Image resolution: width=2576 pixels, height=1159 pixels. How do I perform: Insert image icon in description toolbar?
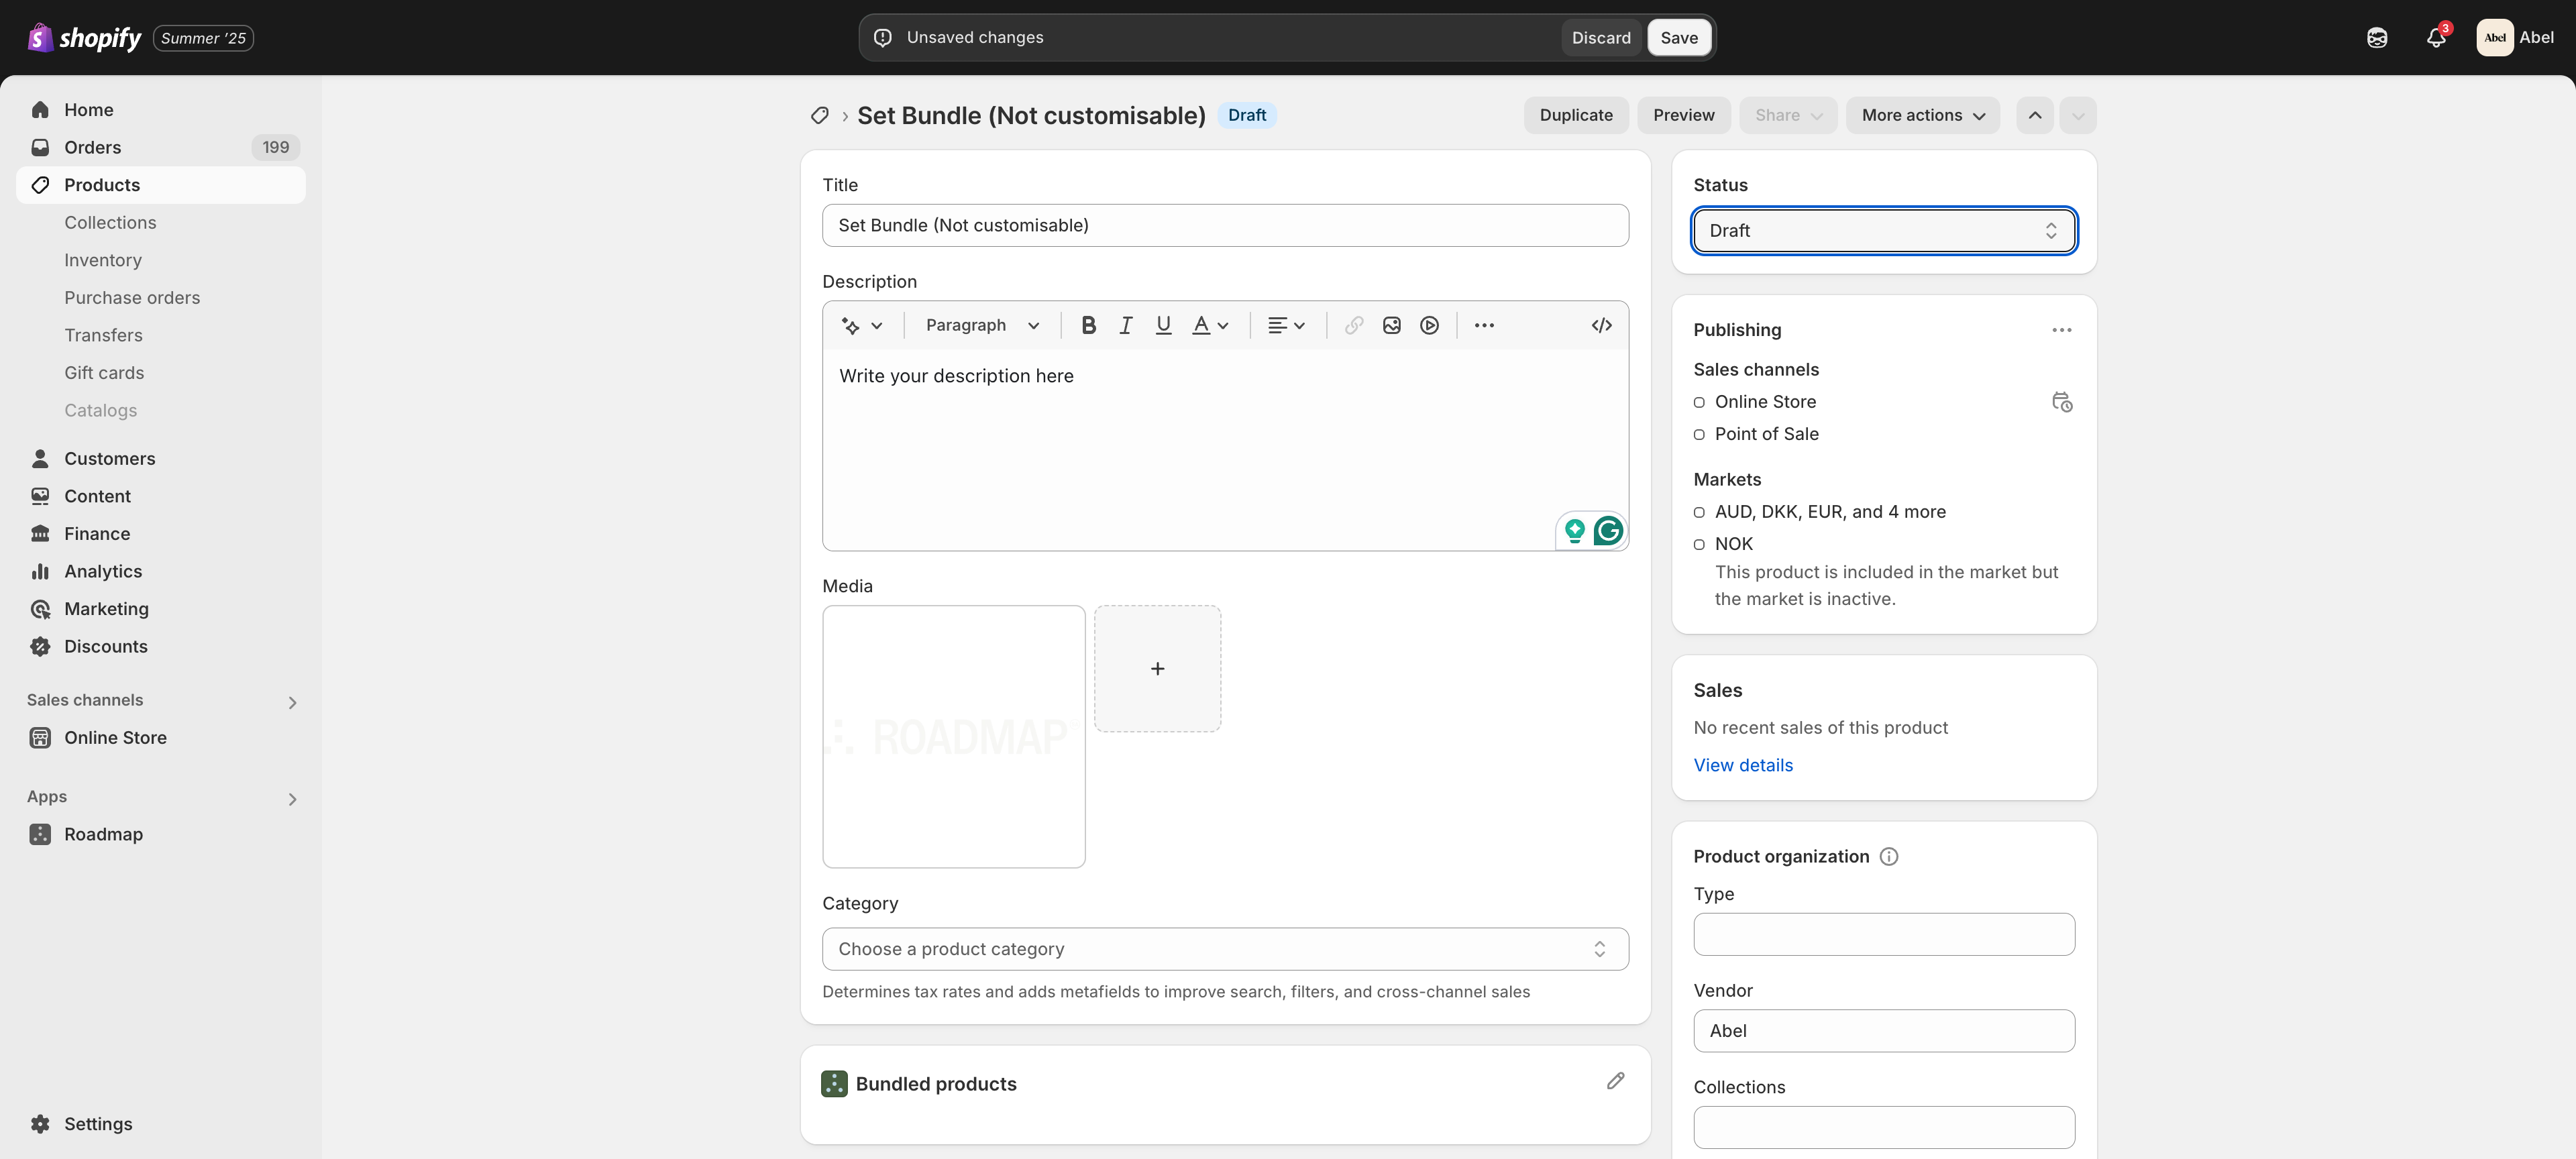(1391, 325)
